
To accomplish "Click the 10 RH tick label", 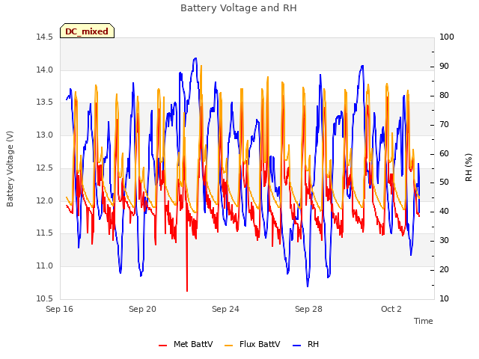I will [x=444, y=299].
